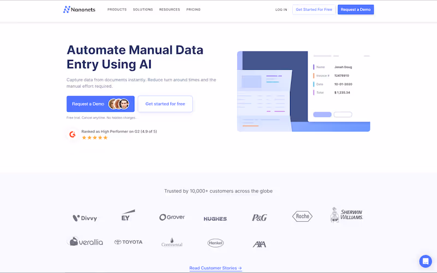Click the Grover customer logo
The height and width of the screenshot is (273, 437).
(x=172, y=217)
